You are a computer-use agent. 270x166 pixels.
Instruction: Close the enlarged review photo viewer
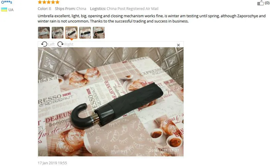178,45
